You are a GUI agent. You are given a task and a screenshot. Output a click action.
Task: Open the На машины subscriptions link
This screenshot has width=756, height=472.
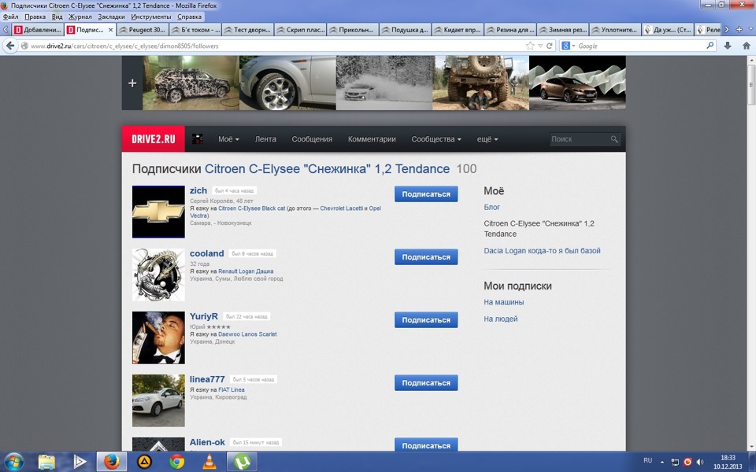[x=503, y=302]
